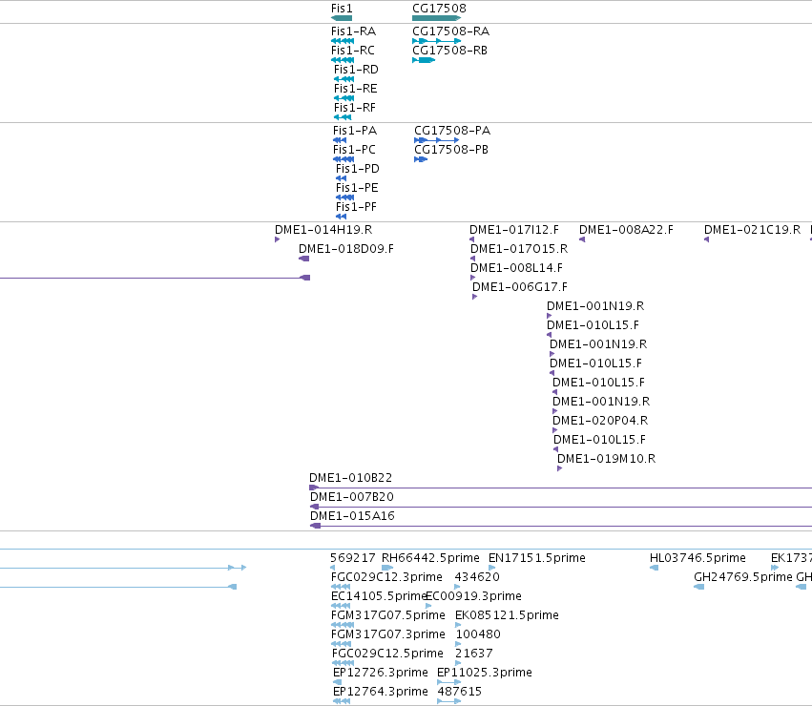
Task: Click the Fis1-RD transcript
Action: coord(344,79)
